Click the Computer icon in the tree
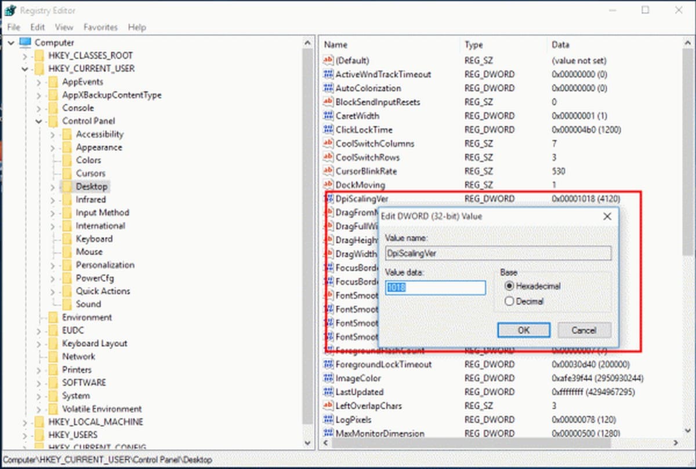Image resolution: width=696 pixels, height=469 pixels. [x=25, y=42]
